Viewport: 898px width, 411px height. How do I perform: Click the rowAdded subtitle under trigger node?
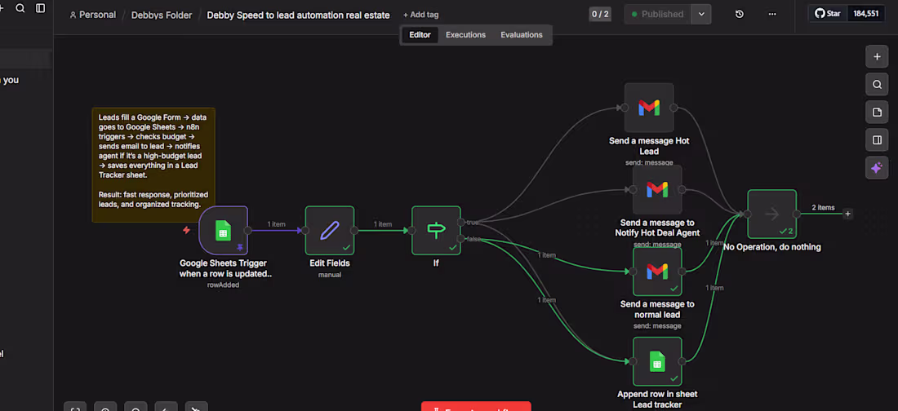pos(224,285)
